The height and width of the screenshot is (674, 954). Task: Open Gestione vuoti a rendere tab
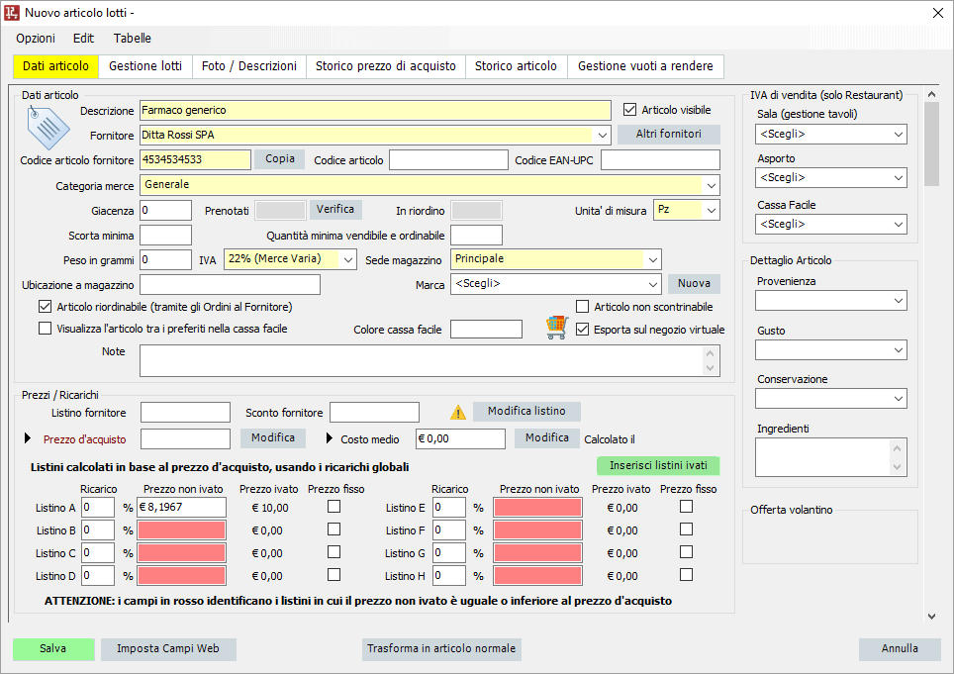(645, 66)
